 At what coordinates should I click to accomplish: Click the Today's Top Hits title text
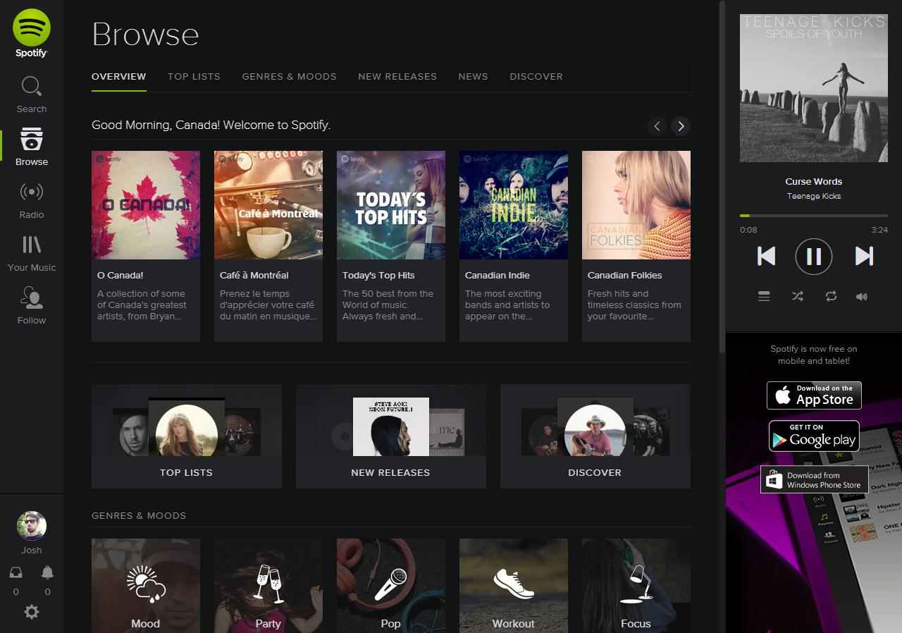378,275
